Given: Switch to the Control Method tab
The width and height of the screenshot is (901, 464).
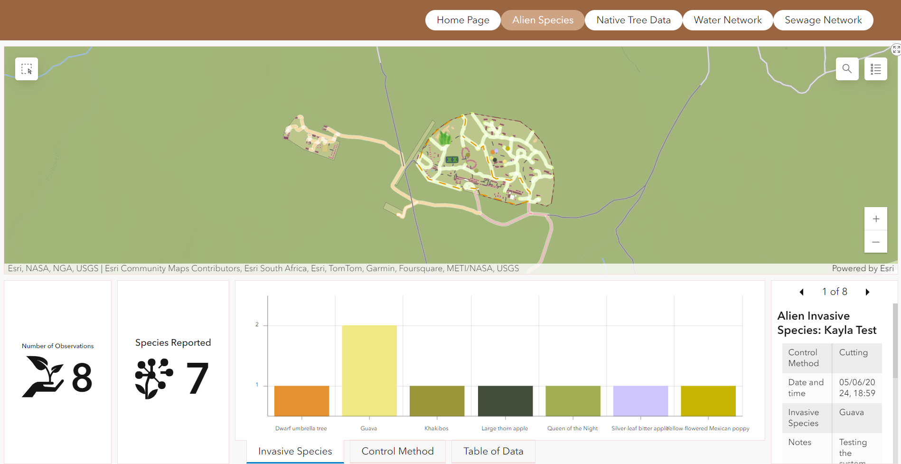Looking at the screenshot, I should coord(398,451).
